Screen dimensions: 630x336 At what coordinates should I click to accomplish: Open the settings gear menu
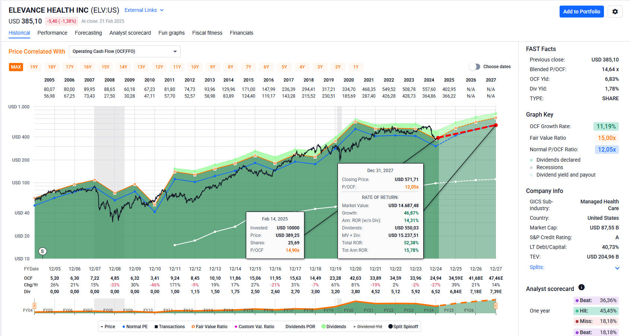(x=615, y=12)
